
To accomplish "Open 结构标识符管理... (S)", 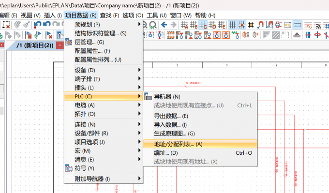I will [104, 33].
